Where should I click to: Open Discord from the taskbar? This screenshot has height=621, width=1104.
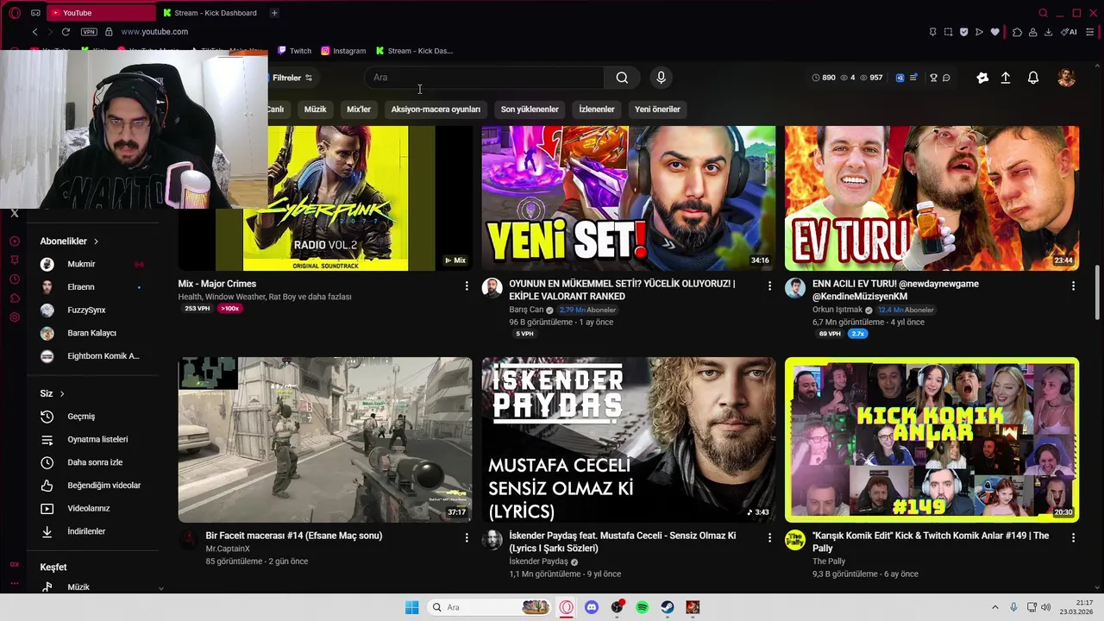coord(591,607)
